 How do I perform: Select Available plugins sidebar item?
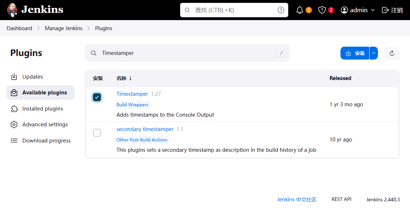(x=40, y=93)
